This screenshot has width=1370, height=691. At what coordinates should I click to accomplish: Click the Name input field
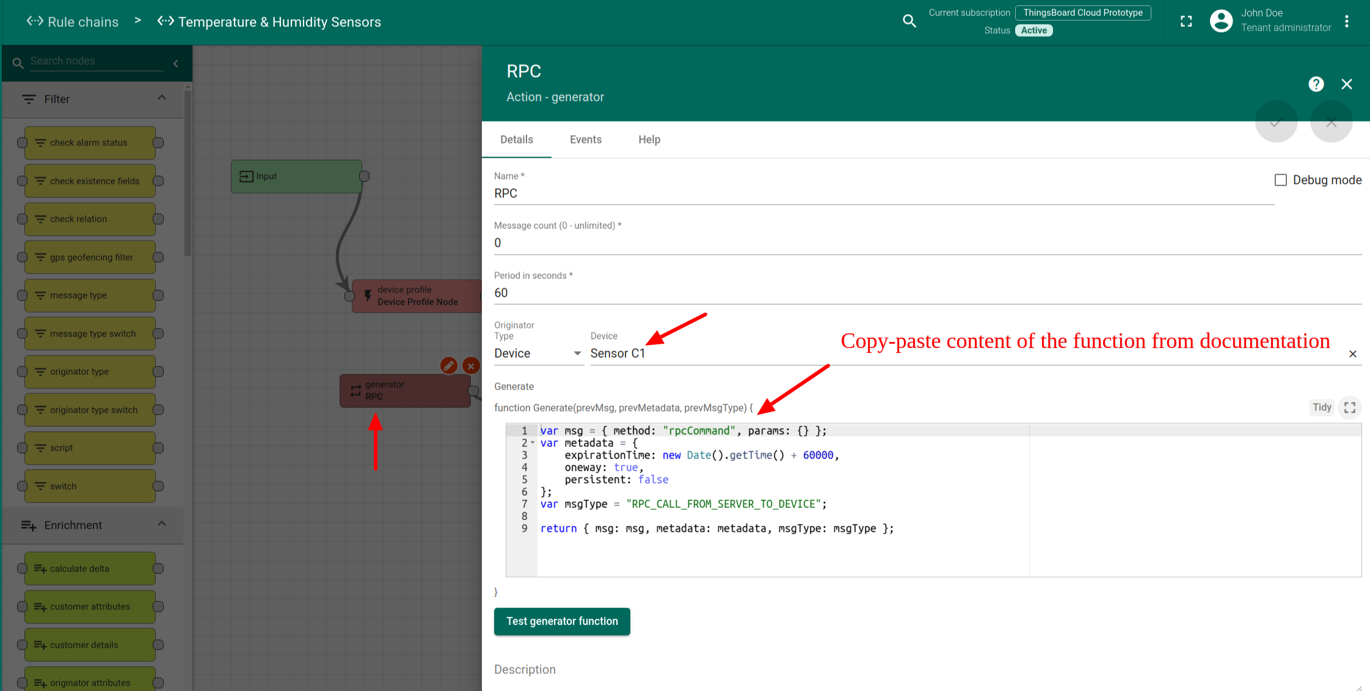[884, 194]
